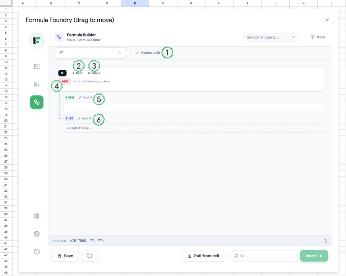Click the Result if false input field
The height and width of the screenshot is (276, 346).
coord(194,128)
